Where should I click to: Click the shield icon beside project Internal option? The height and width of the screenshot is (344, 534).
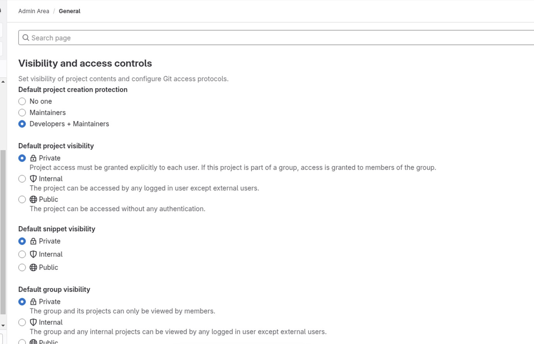coord(34,179)
